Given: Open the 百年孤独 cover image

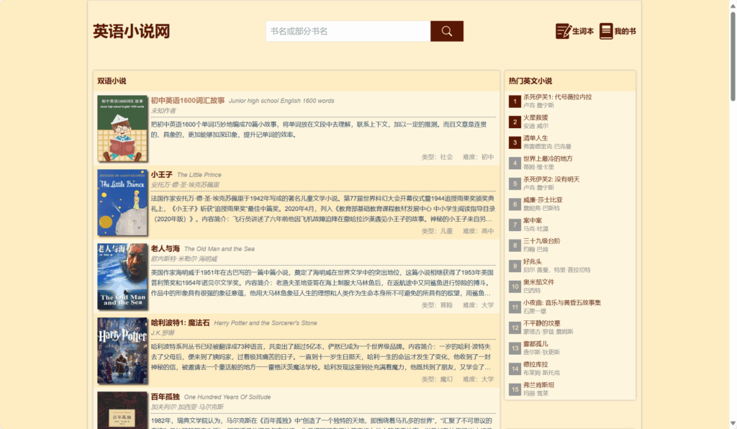Looking at the screenshot, I should point(122,410).
